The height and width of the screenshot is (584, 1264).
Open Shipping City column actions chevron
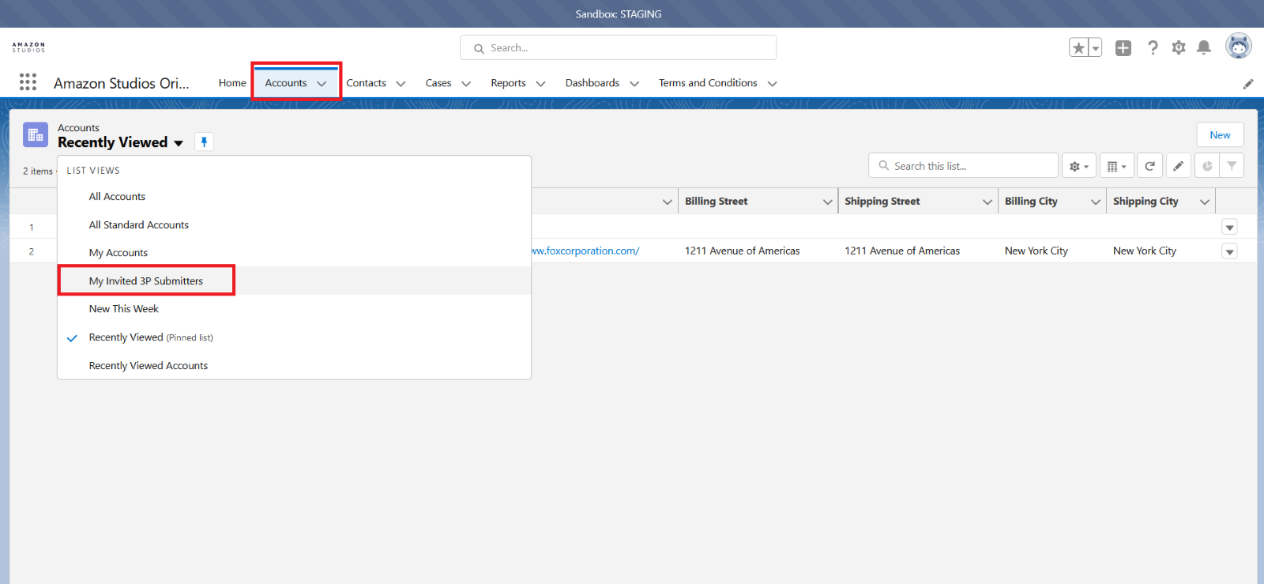coord(1205,202)
